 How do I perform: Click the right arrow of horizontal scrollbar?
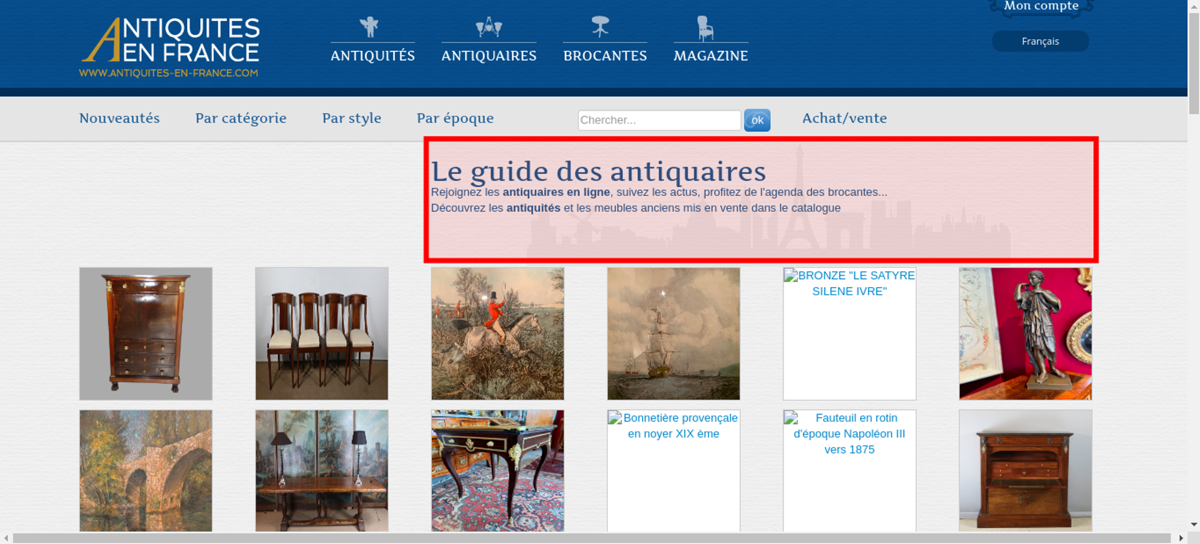1181,538
